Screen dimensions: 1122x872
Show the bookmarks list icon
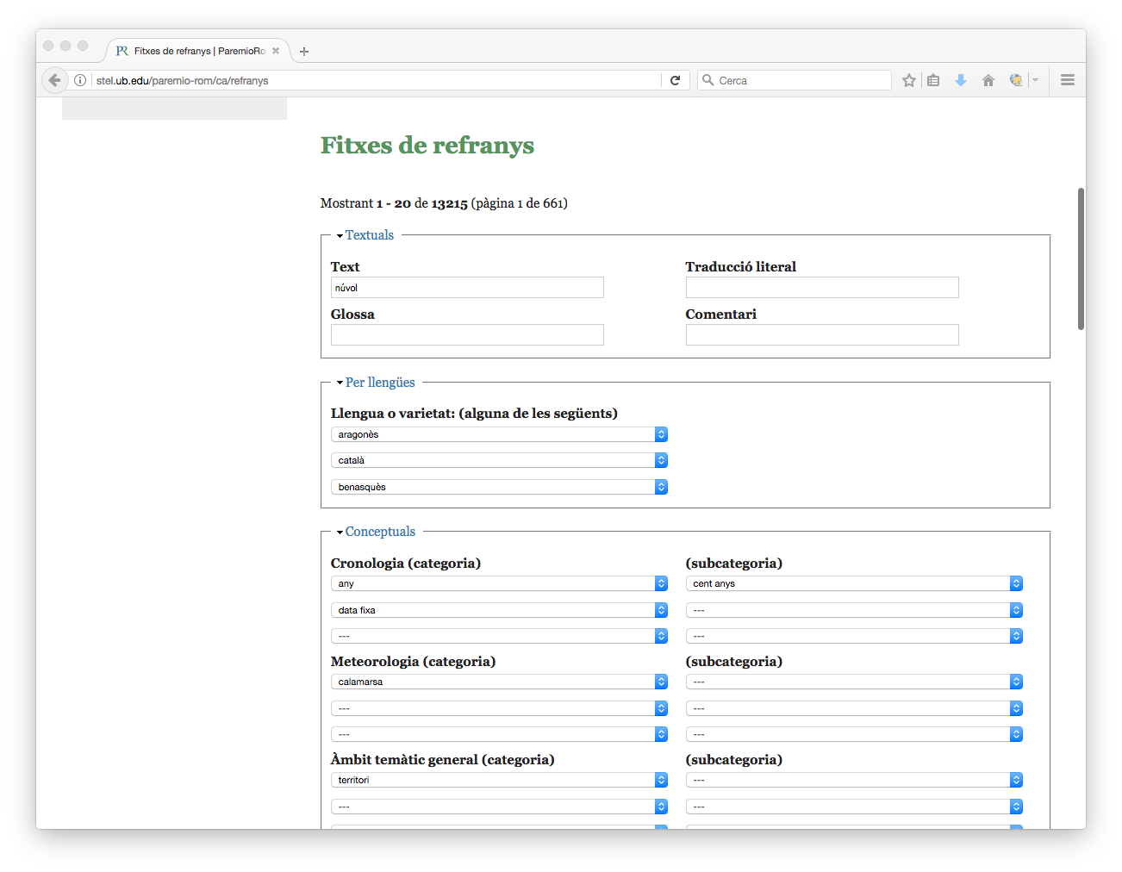(933, 80)
